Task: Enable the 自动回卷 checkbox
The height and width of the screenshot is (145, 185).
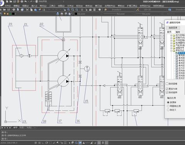Action: [167, 84]
